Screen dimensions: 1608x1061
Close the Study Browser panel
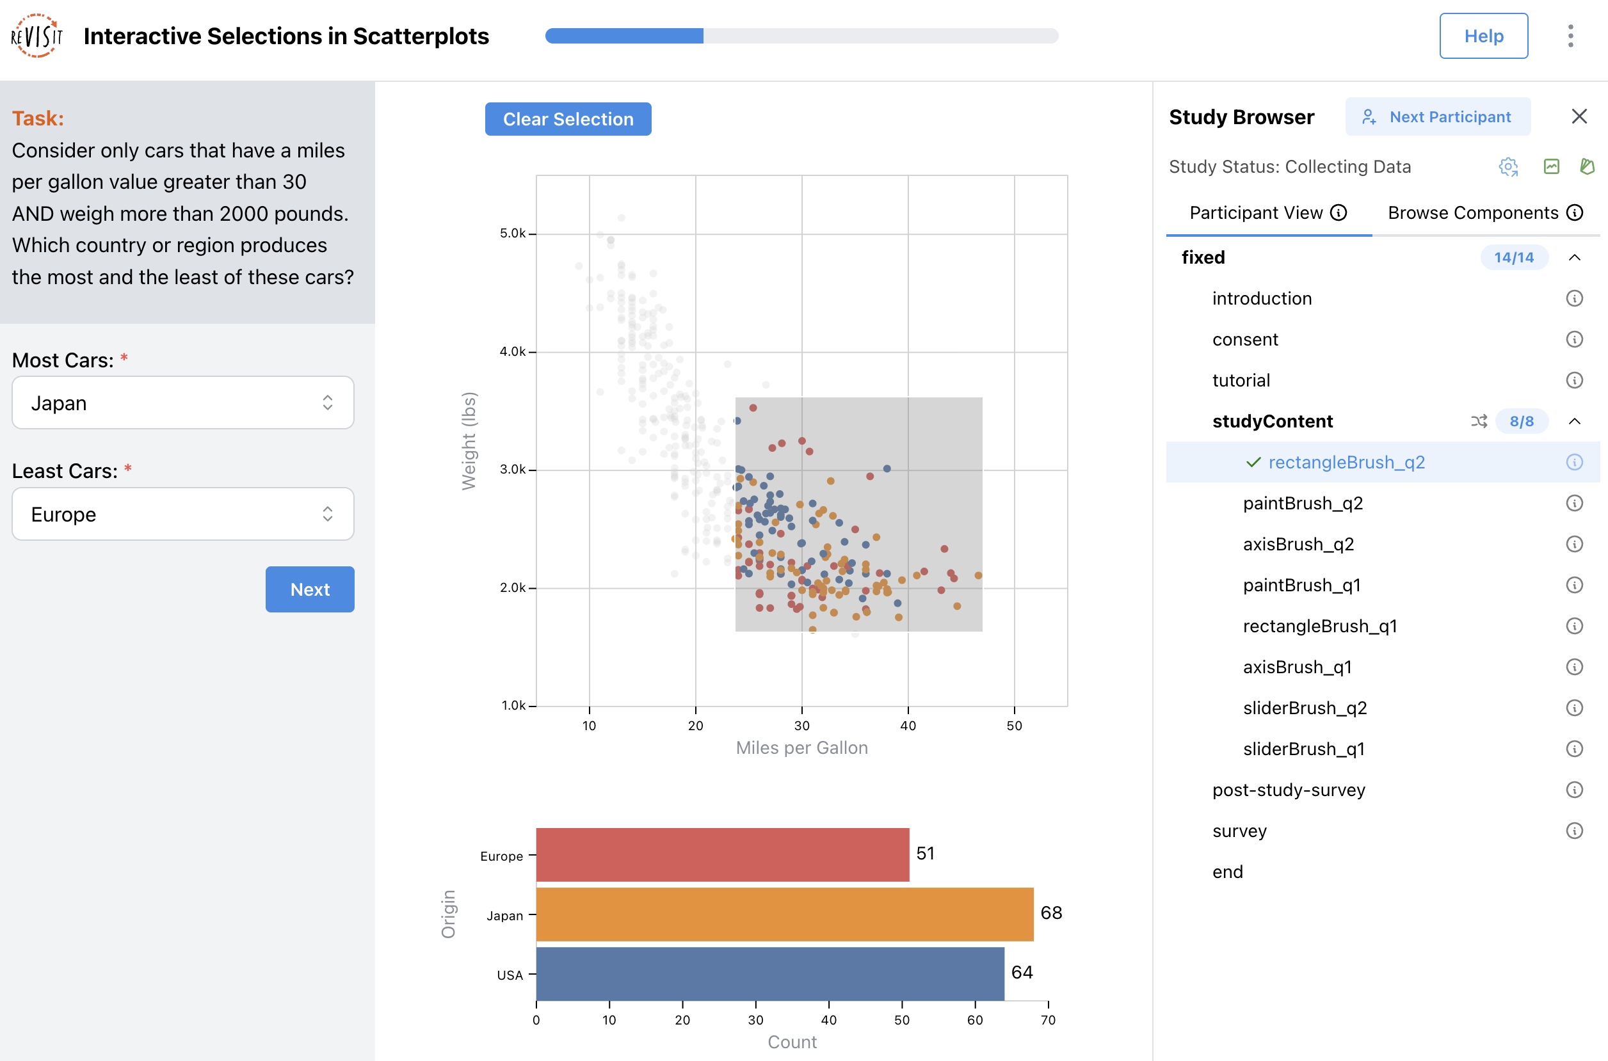pos(1579,116)
